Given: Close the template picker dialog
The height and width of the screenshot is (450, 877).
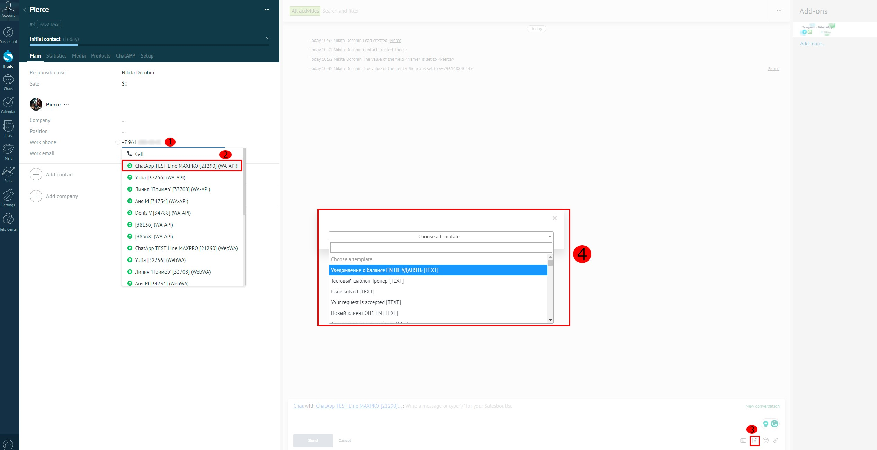Looking at the screenshot, I should (x=554, y=218).
